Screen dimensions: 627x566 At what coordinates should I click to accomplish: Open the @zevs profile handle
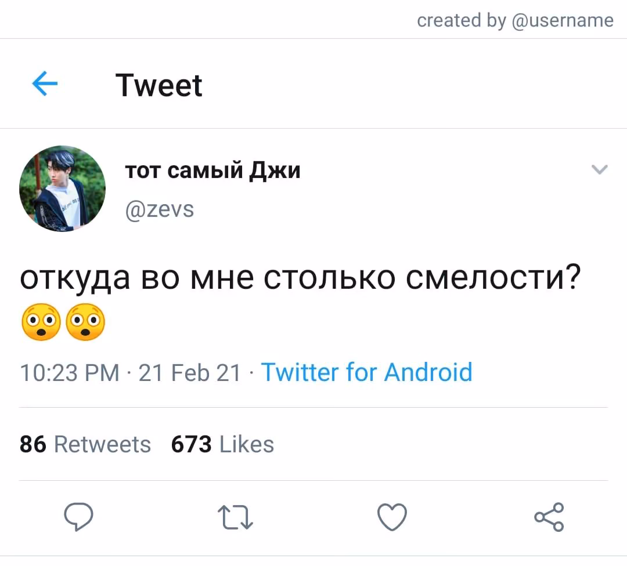pyautogui.click(x=160, y=209)
